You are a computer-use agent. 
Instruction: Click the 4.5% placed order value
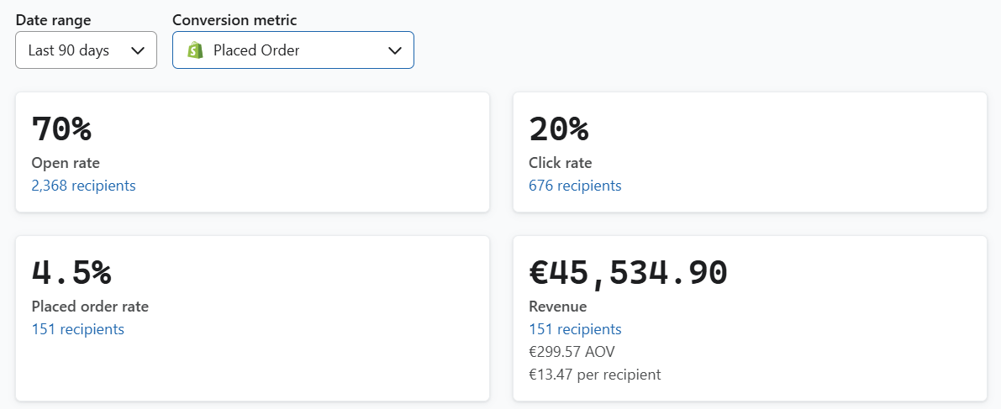(x=71, y=273)
